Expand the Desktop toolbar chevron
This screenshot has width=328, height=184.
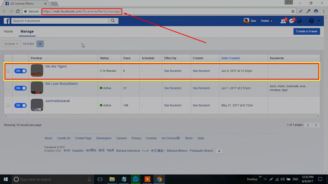pyautogui.click(x=260, y=177)
